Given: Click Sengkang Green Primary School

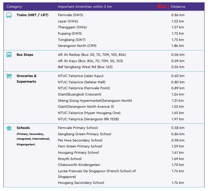Looking at the screenshot, I should pos(85,134).
